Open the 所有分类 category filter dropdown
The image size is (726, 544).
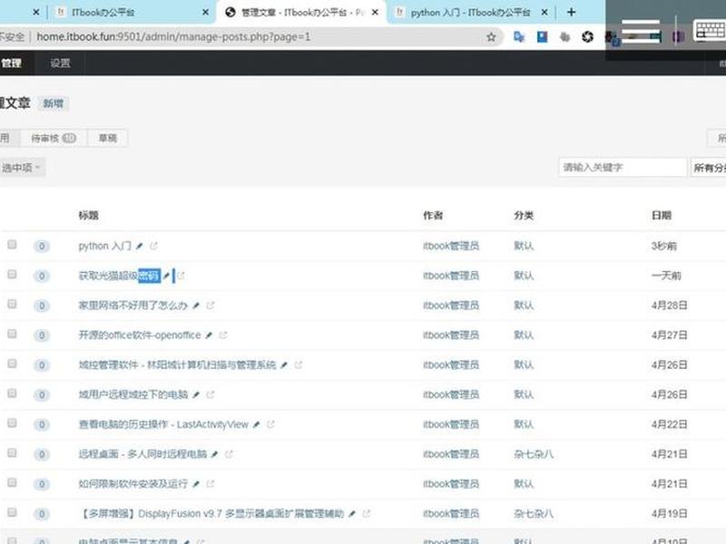(x=708, y=168)
